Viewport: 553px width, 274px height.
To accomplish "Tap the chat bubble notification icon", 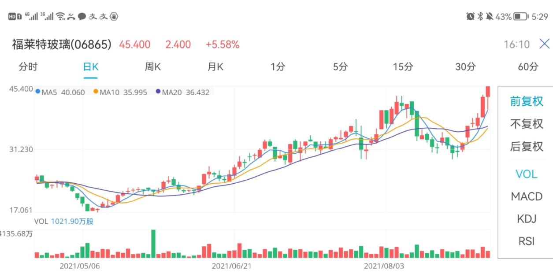I will [82, 17].
